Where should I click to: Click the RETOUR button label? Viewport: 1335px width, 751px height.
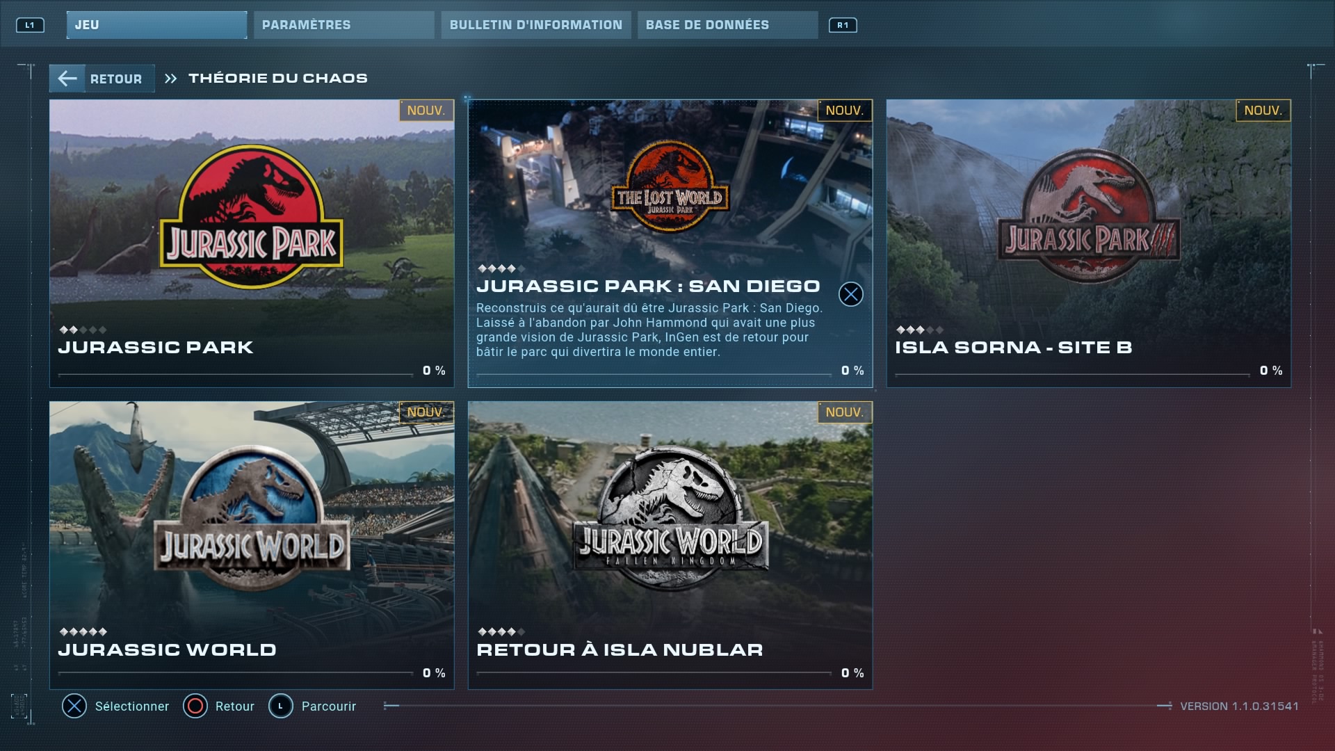tap(116, 79)
